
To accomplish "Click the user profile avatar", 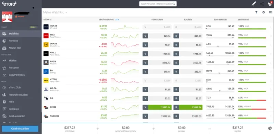I will (7, 17).
